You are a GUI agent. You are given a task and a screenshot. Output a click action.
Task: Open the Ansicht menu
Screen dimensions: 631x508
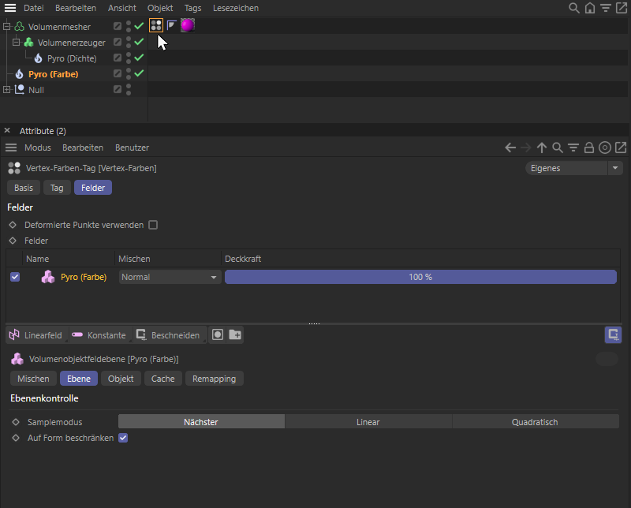pos(122,8)
